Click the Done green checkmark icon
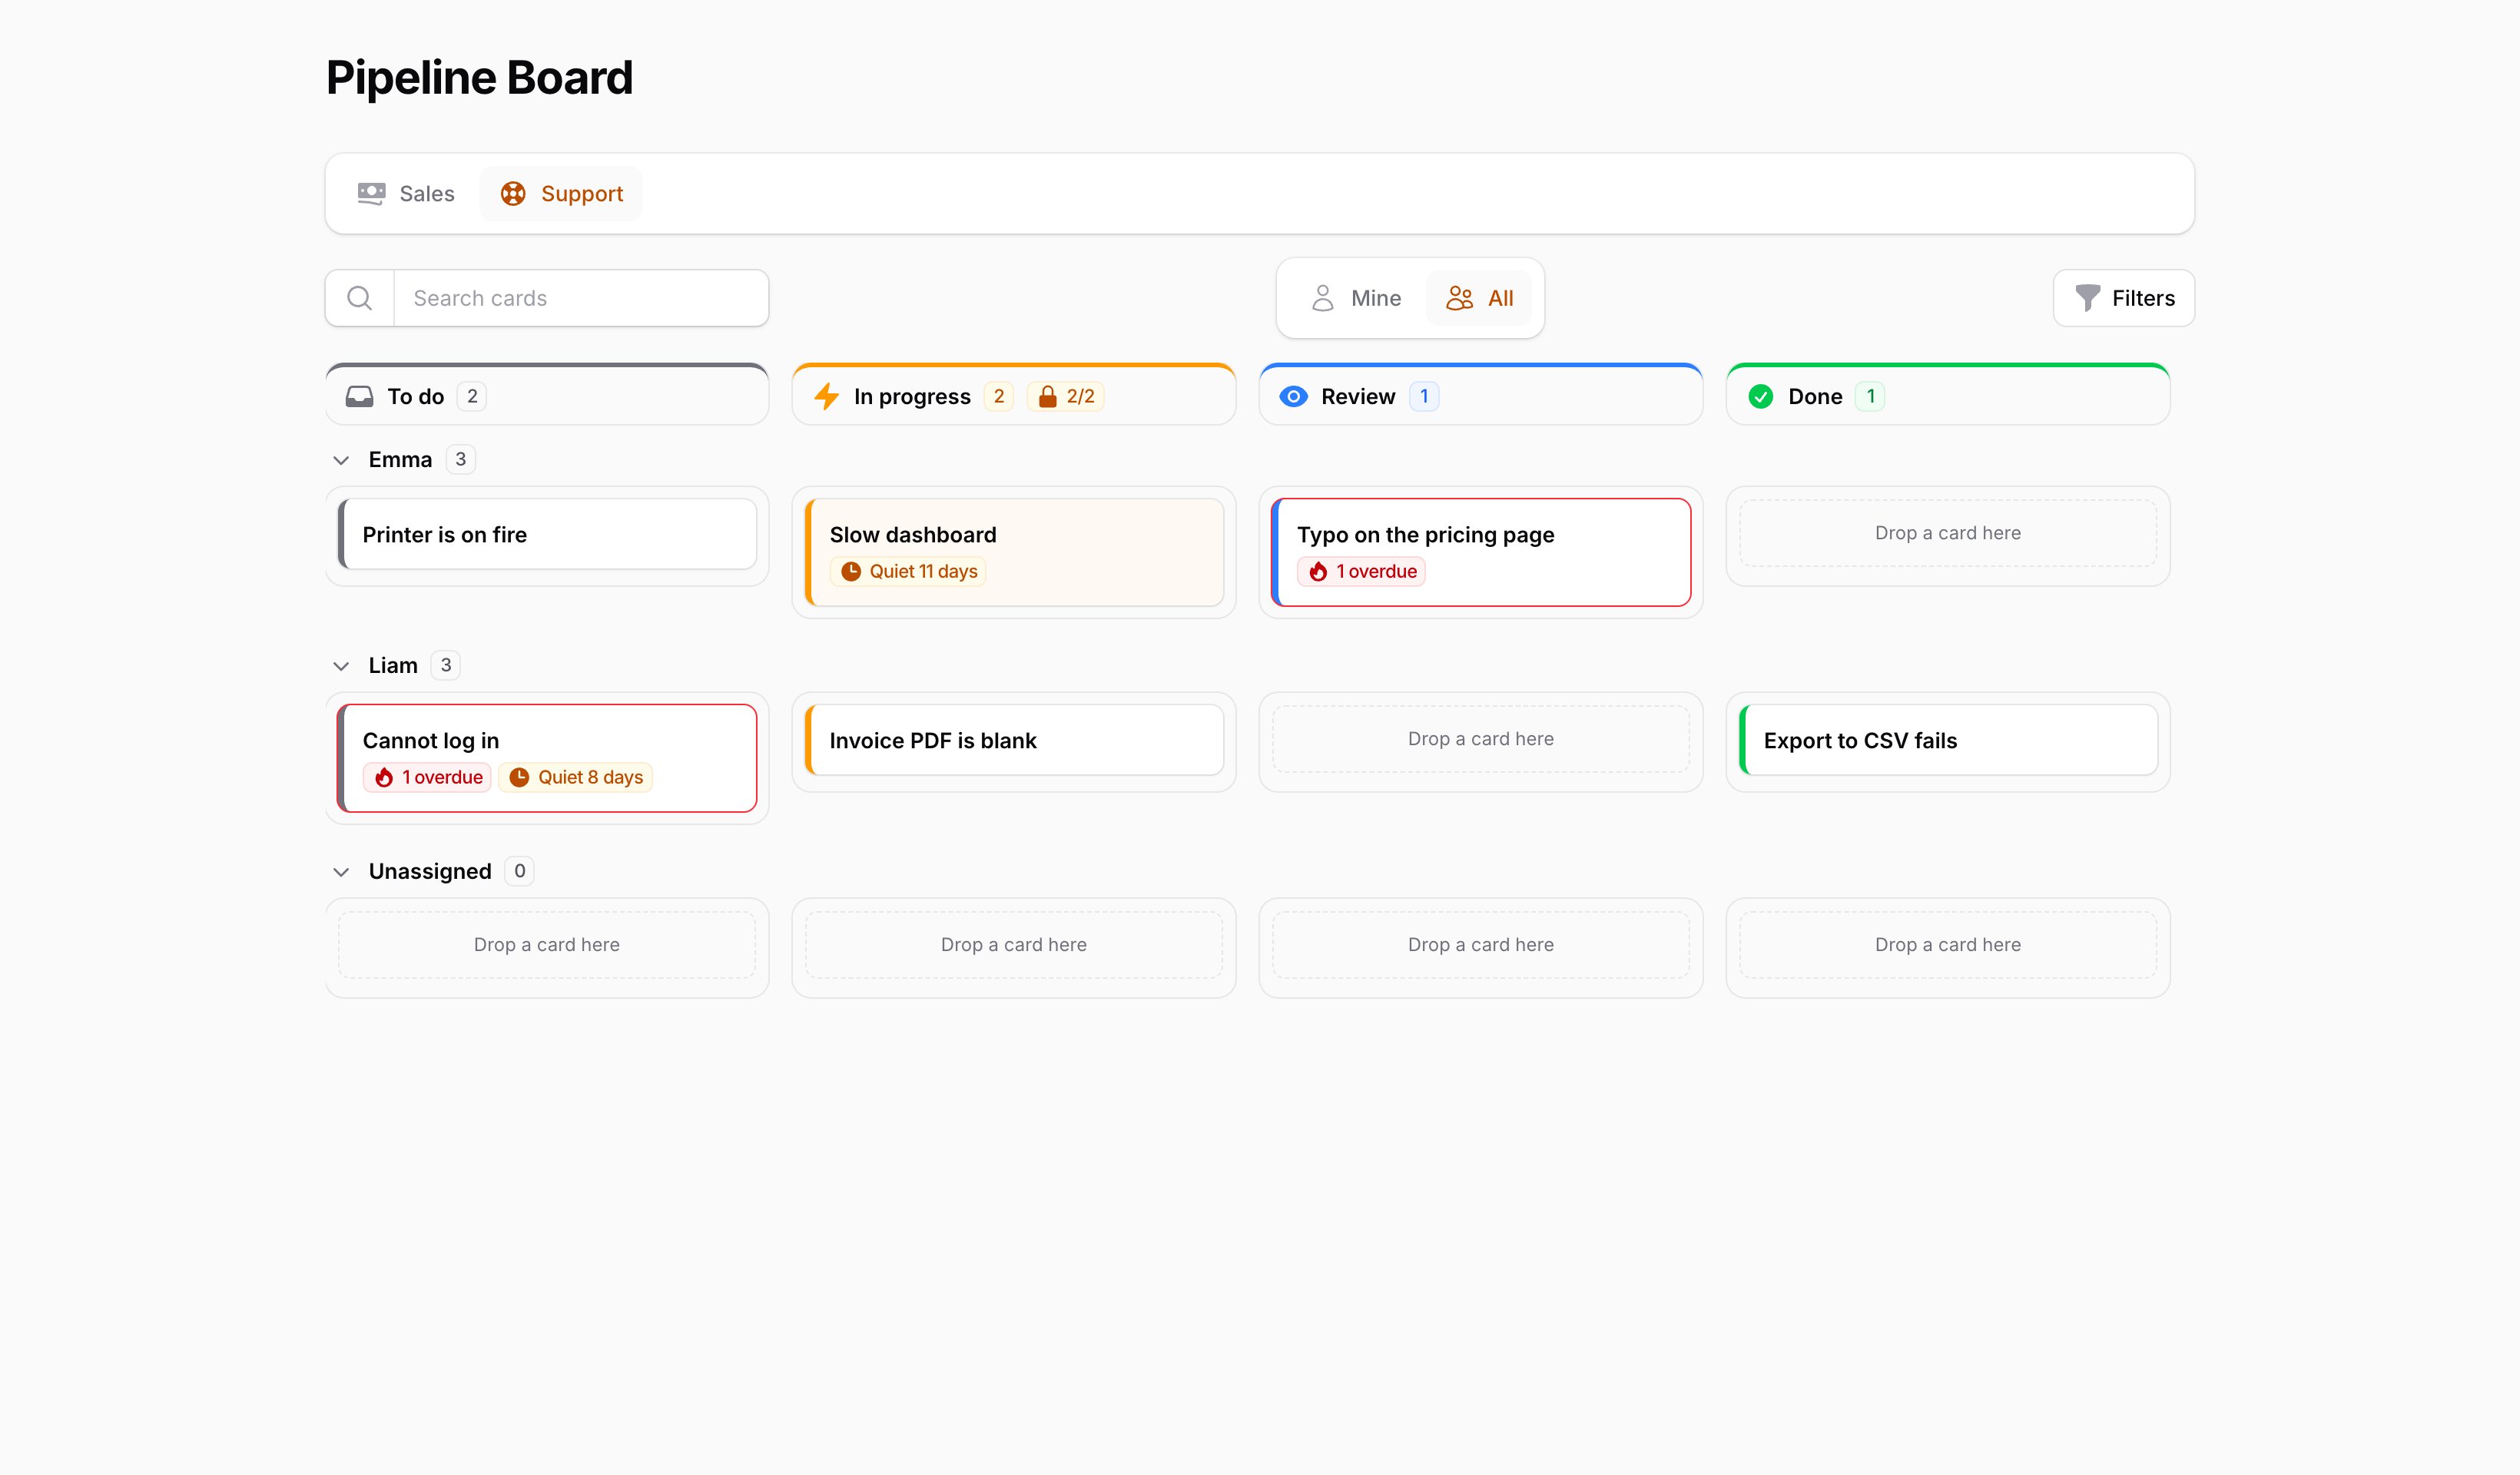This screenshot has height=1475, width=2520. tap(1760, 397)
